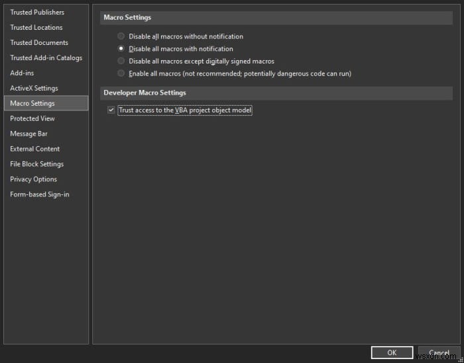The height and width of the screenshot is (363, 464).
Task: Open Trusted Add-in Catalogs page
Action: click(x=46, y=58)
